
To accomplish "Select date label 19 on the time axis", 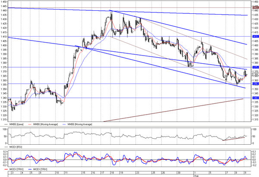I will 121,173.
